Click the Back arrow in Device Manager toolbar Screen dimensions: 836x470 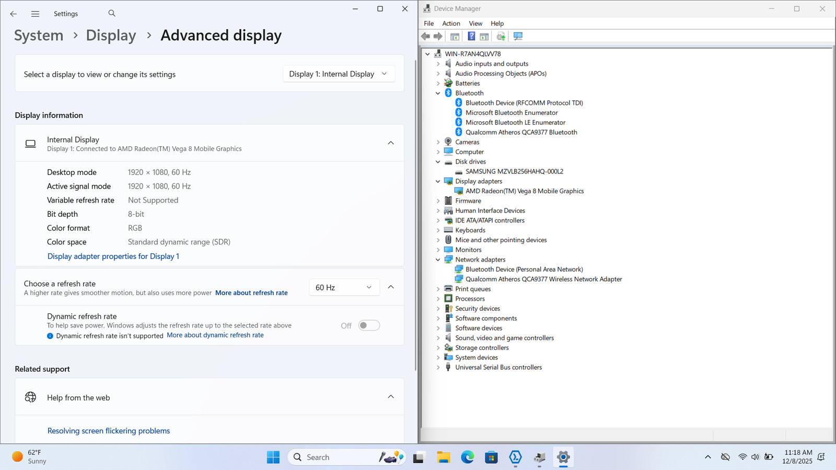pyautogui.click(x=426, y=36)
